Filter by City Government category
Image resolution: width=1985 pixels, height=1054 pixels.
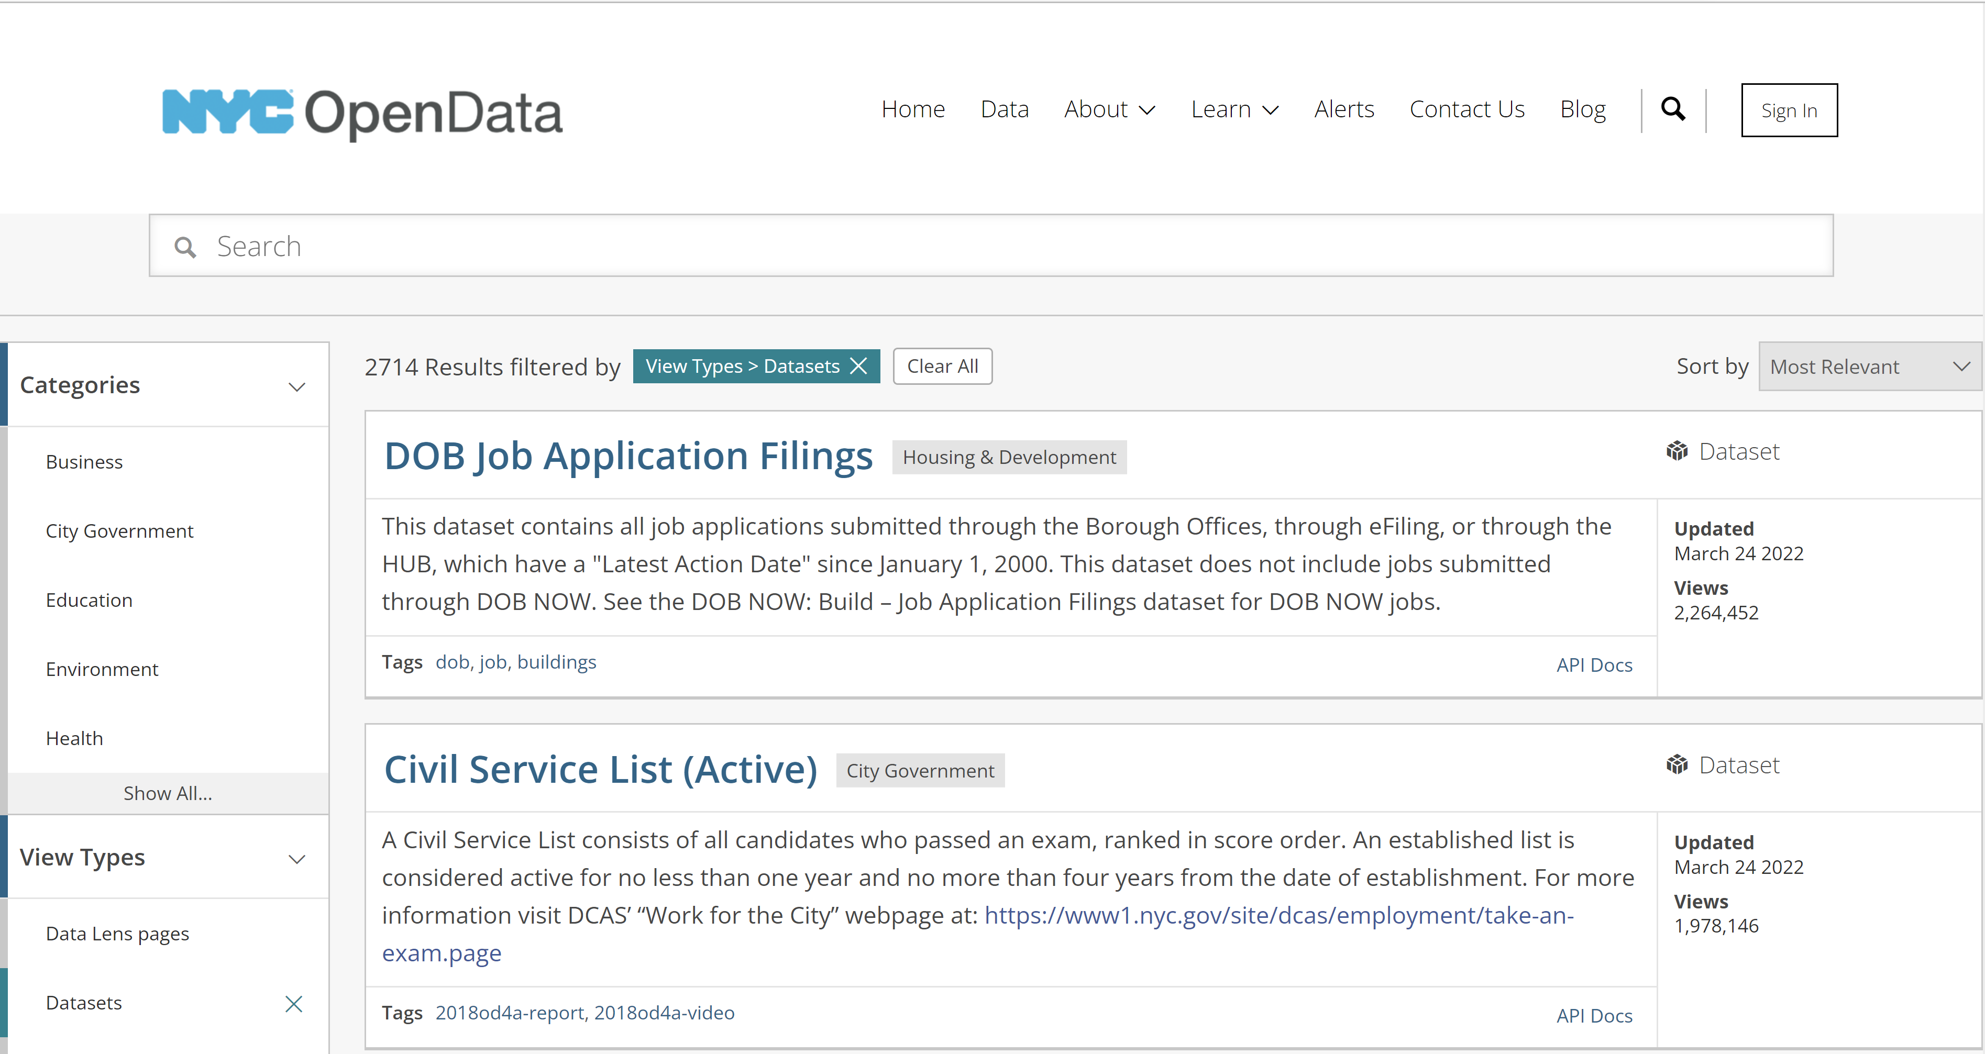tap(119, 531)
